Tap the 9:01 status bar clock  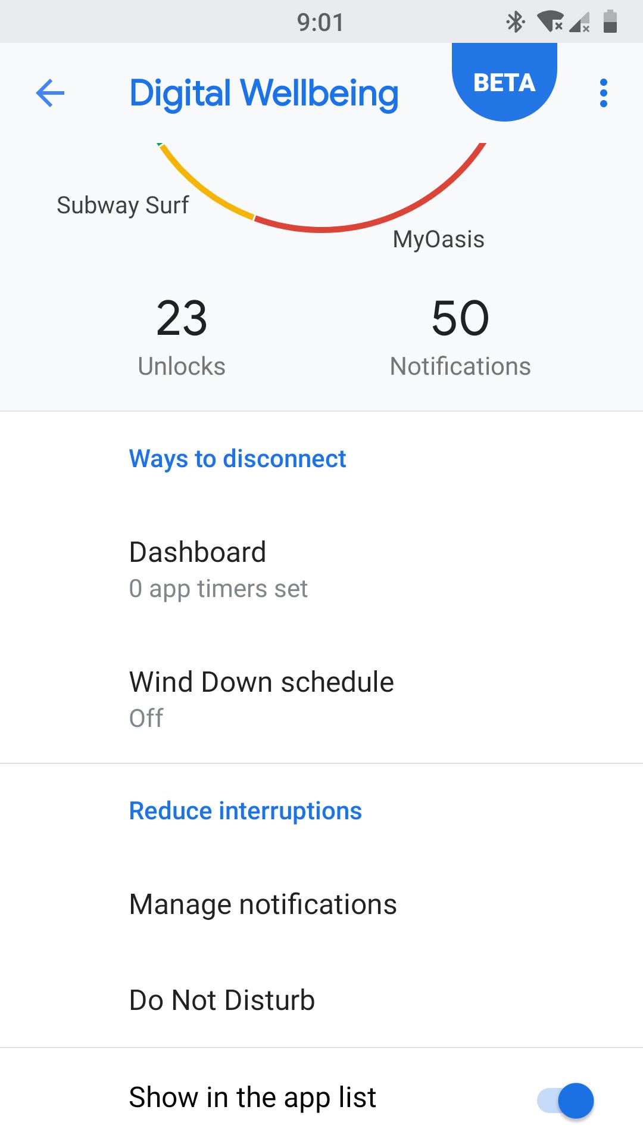[320, 23]
